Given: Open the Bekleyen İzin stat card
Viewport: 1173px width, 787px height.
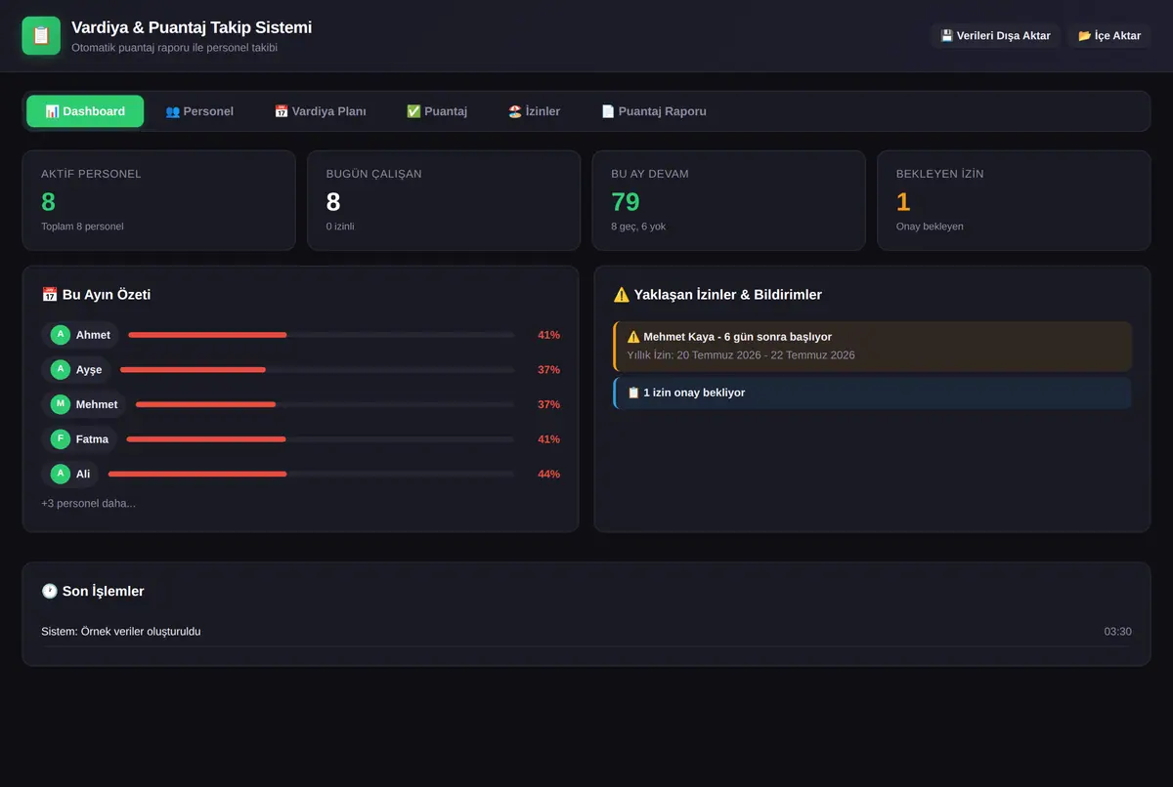Looking at the screenshot, I should tap(1015, 200).
